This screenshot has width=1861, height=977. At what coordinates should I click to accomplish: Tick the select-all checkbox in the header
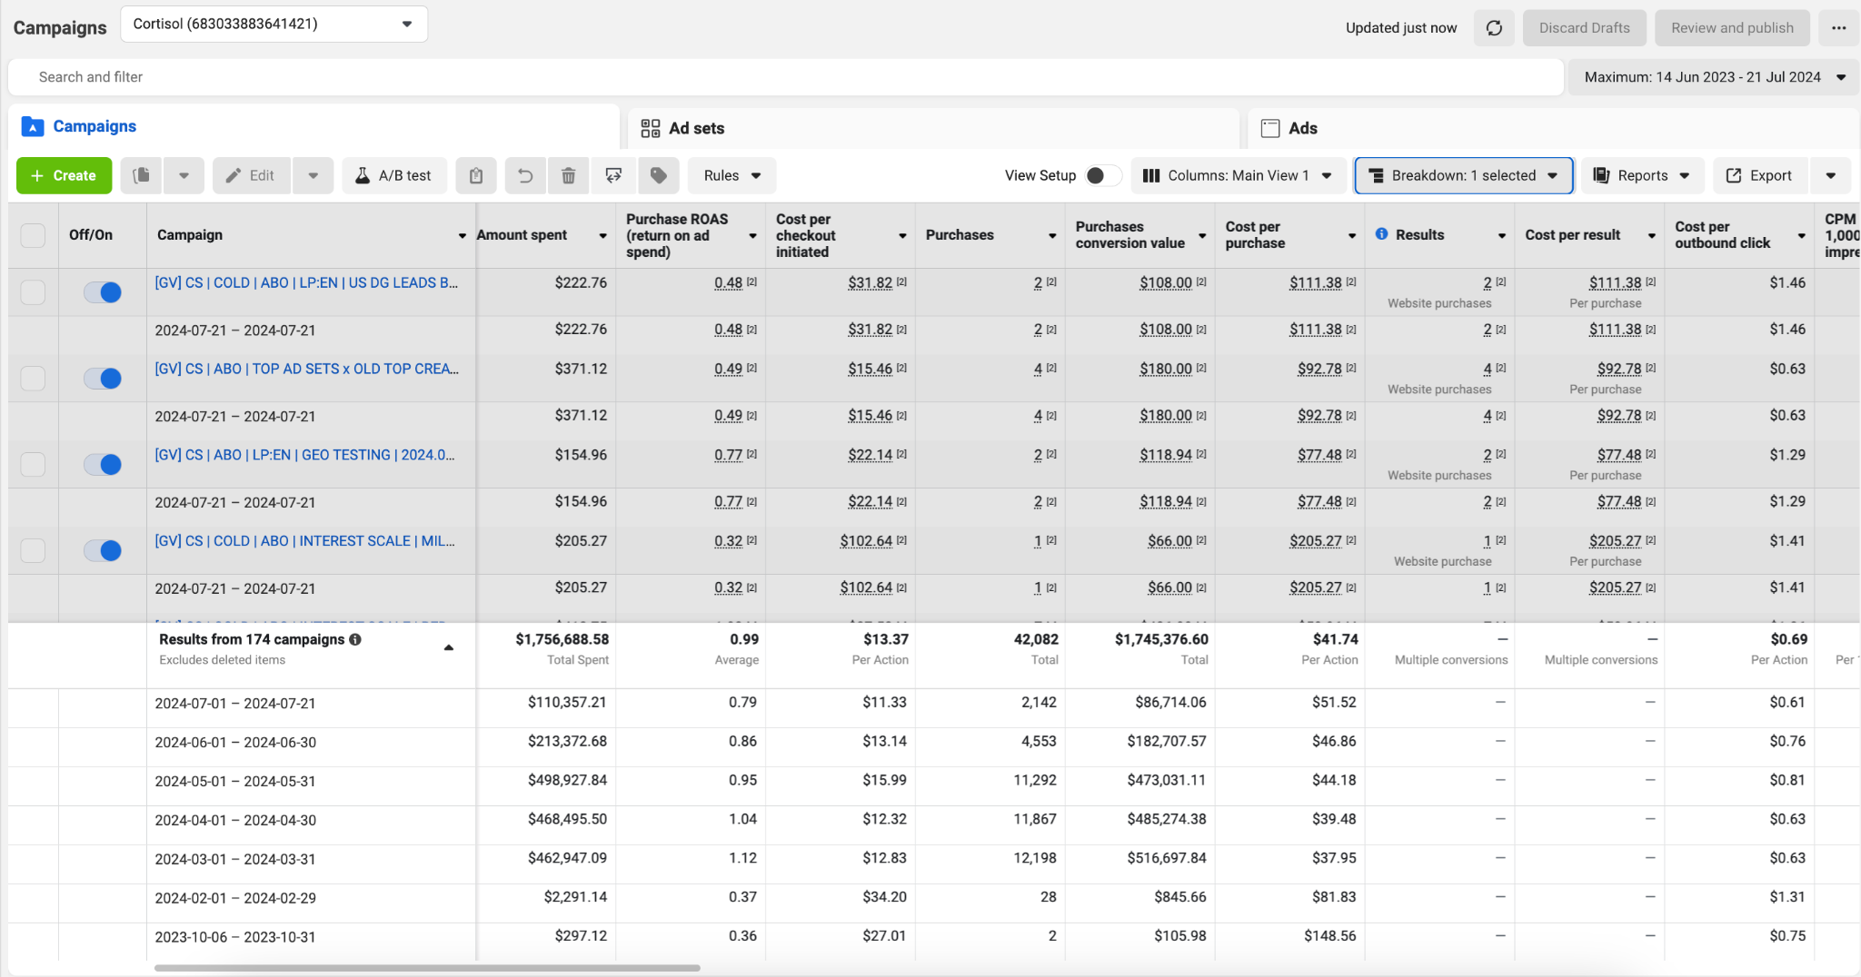(33, 235)
